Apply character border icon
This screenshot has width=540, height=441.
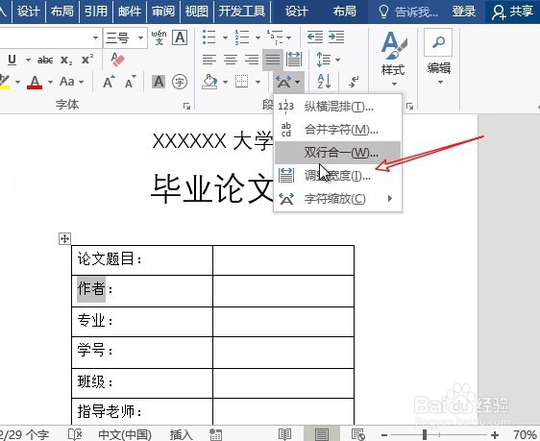point(180,37)
